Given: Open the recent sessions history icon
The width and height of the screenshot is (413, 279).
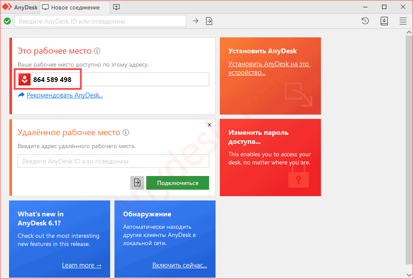Looking at the screenshot, I should click(x=365, y=21).
